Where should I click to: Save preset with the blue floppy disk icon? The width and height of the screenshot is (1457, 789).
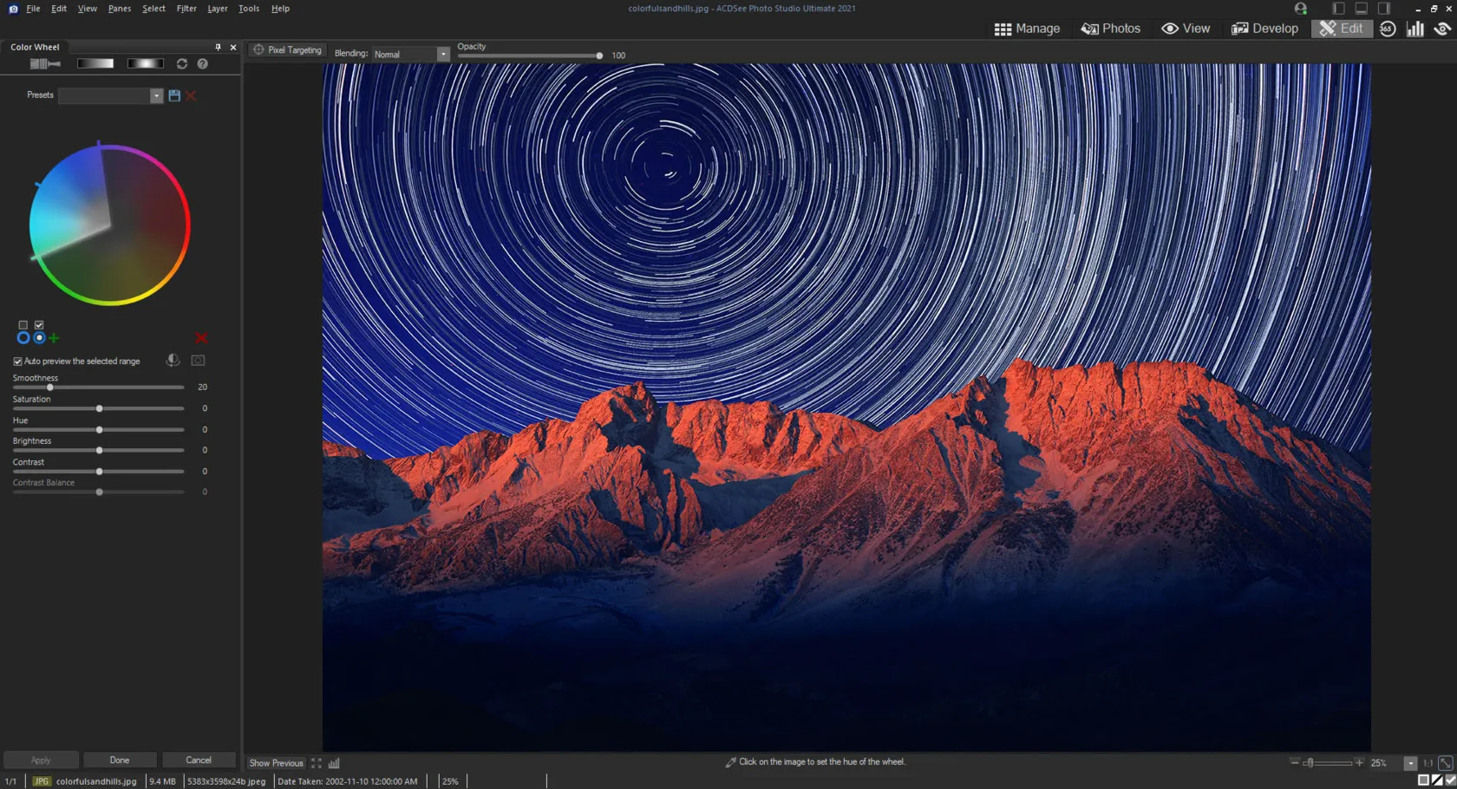point(174,95)
